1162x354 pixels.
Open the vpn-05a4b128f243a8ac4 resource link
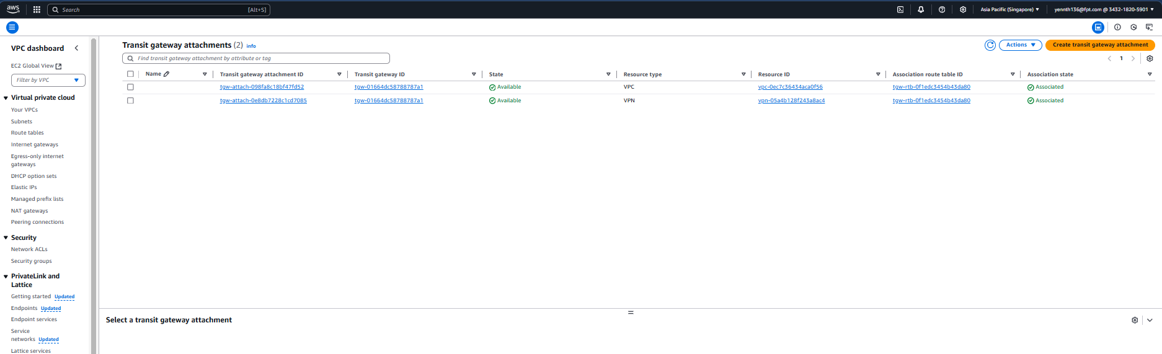(x=791, y=100)
